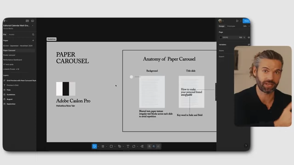
Task: Select the 'Adobe Caslon Pro' text on canvas
Action: click(73, 101)
